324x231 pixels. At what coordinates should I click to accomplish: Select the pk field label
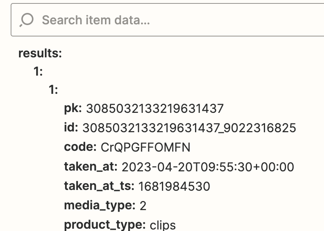click(x=73, y=108)
